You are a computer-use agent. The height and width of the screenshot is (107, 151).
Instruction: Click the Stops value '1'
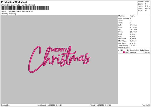pyautogui.click(x=131, y=20)
